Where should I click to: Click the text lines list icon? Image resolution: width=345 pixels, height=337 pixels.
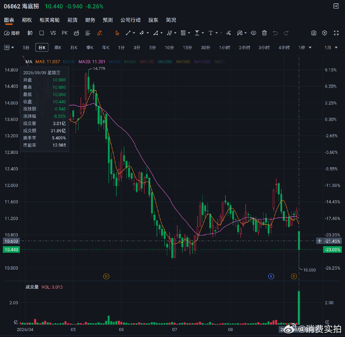tap(88, 33)
